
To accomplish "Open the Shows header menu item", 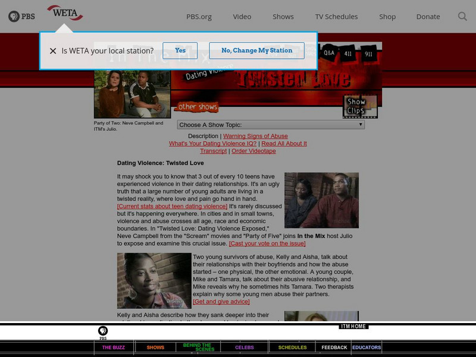I will [283, 17].
